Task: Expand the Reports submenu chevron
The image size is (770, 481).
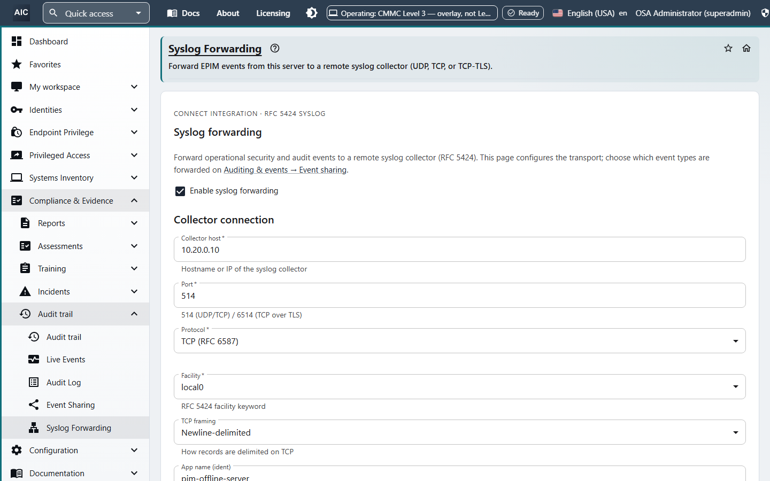Action: [134, 223]
